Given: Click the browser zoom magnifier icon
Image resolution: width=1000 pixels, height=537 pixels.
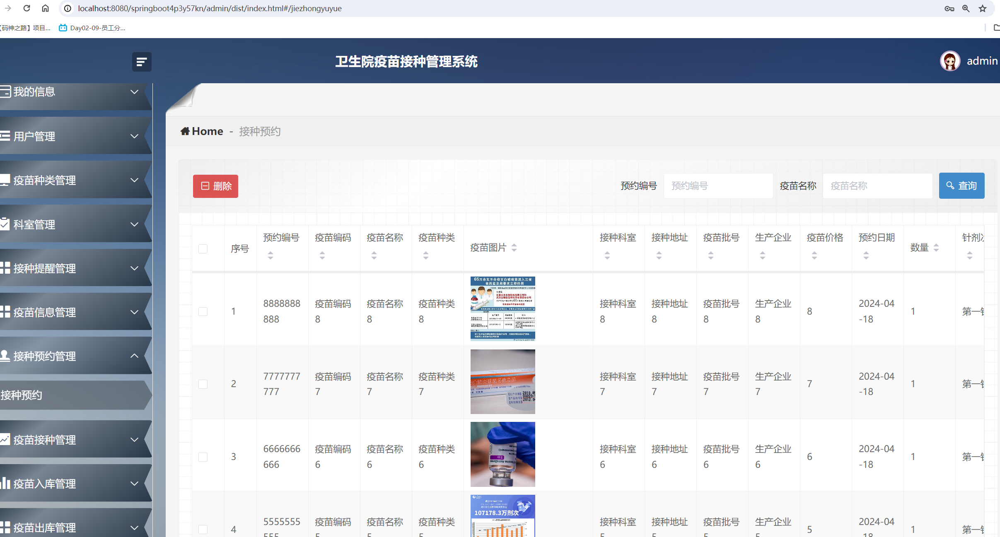Looking at the screenshot, I should pos(966,8).
